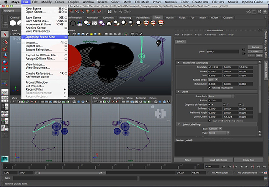269x187 pixels.
Task: Choose the Lasso selection tool
Action: 5,41
